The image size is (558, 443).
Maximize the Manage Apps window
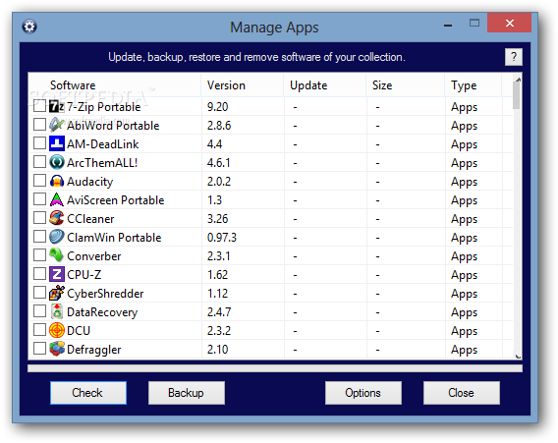pyautogui.click(x=474, y=24)
